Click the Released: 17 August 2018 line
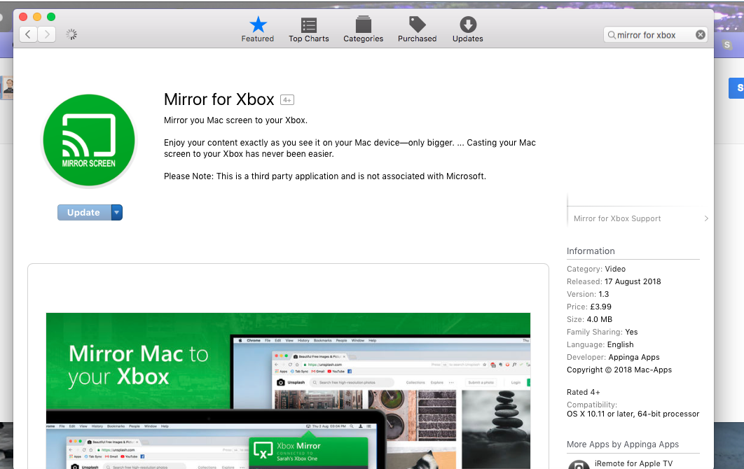 click(614, 281)
